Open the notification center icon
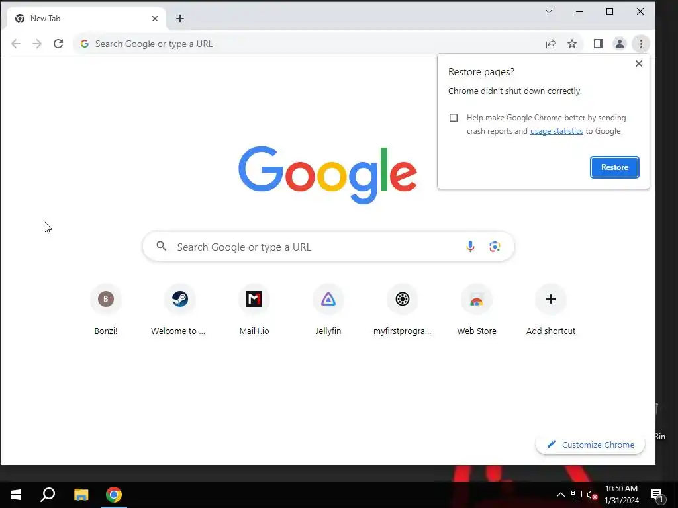This screenshot has width=678, height=508. pyautogui.click(x=657, y=495)
